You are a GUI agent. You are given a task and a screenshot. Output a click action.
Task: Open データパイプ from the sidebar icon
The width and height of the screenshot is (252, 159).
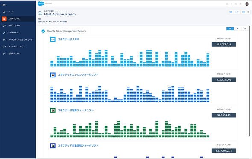tap(4, 33)
